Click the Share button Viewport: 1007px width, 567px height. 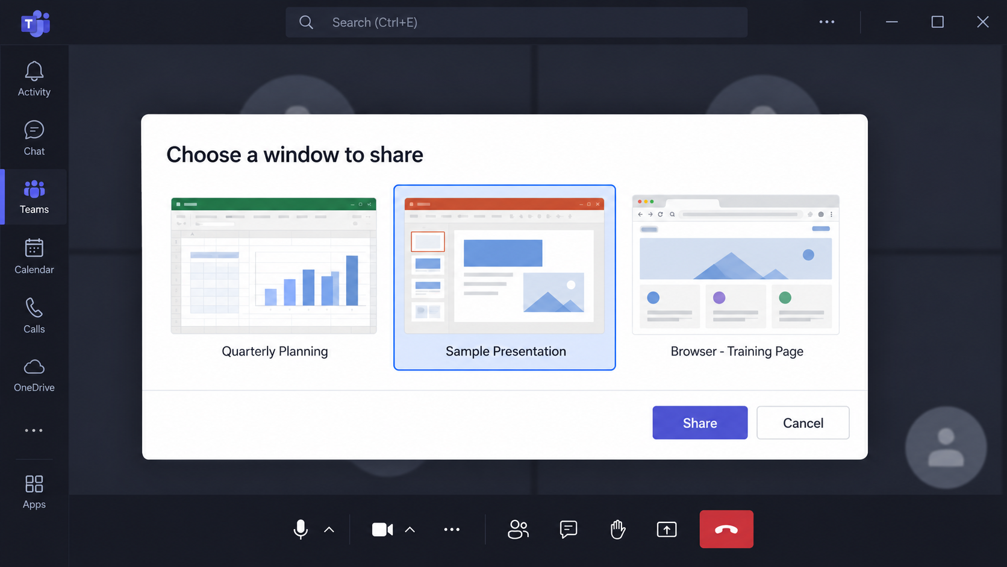(700, 422)
